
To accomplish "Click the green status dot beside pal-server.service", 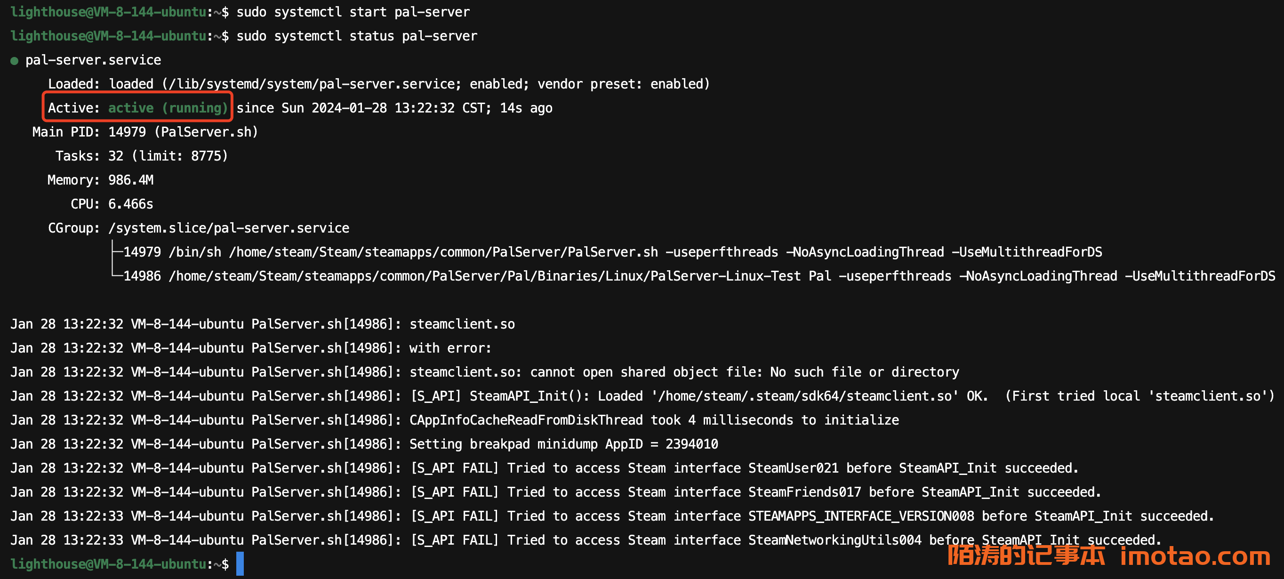I will click(15, 61).
